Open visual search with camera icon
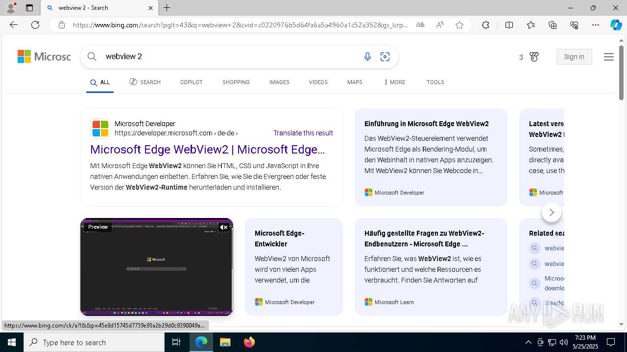627x352 pixels. (385, 57)
